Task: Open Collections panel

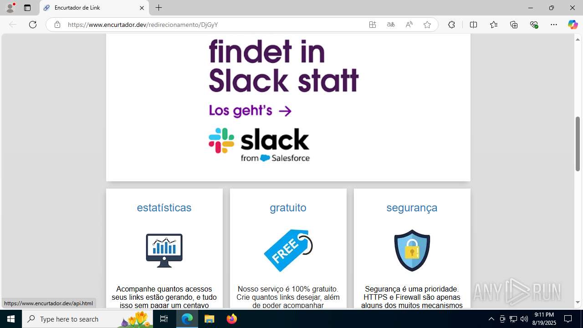Action: [x=514, y=25]
